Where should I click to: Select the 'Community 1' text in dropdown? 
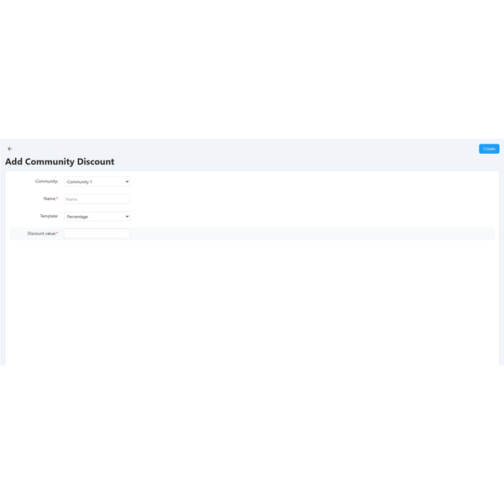point(80,181)
